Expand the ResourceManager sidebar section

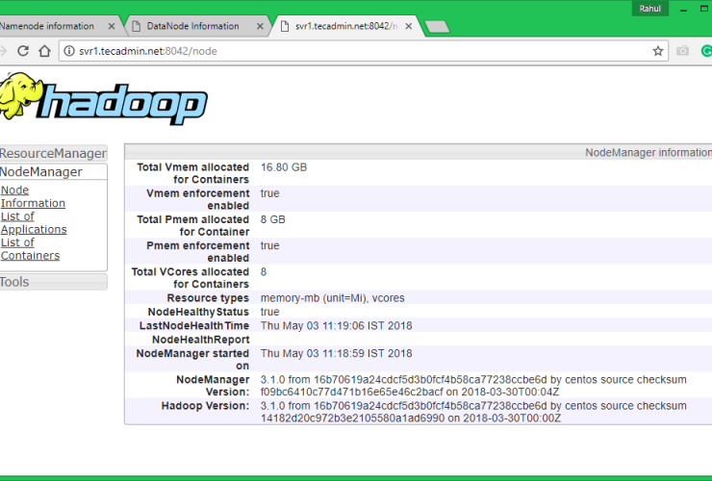point(53,153)
